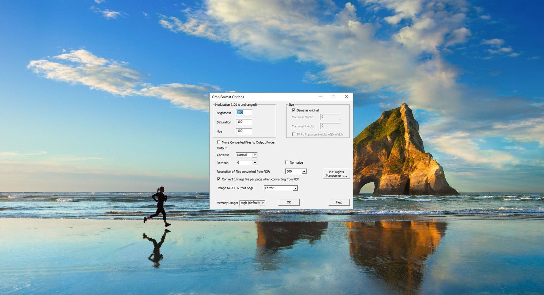This screenshot has height=295, width=544.
Task: Open the Contrast dropdown showing Normal
Action: coord(246,155)
